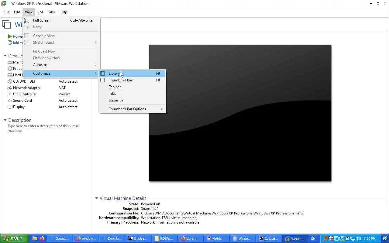Screen dimensions: 389x243
Task: Click the Processors device icon
Action: 10,69
